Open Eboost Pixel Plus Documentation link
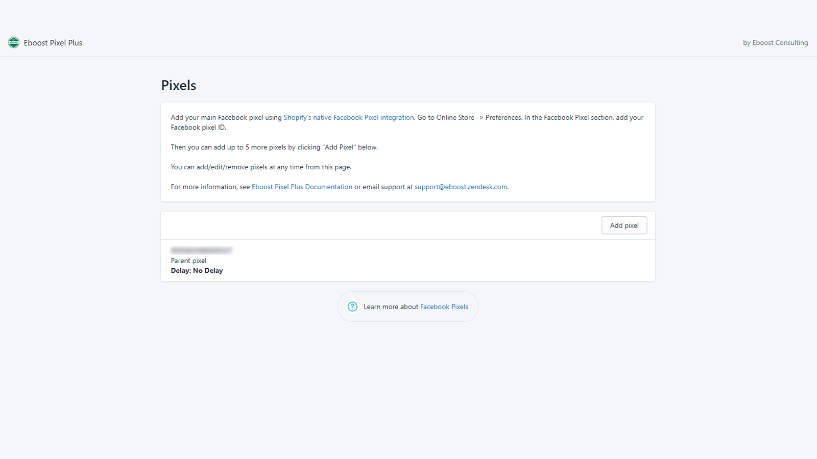 [x=302, y=187]
